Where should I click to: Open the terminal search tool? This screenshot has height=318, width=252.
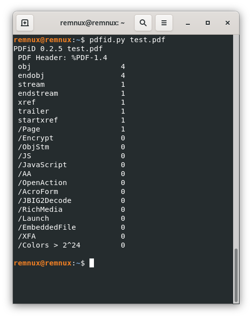tap(143, 23)
